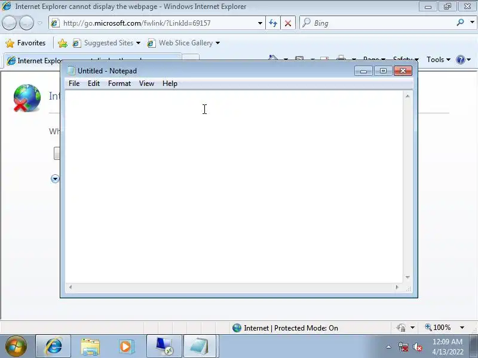
Task: Expand the More information arrow on IE page
Action: click(55, 178)
